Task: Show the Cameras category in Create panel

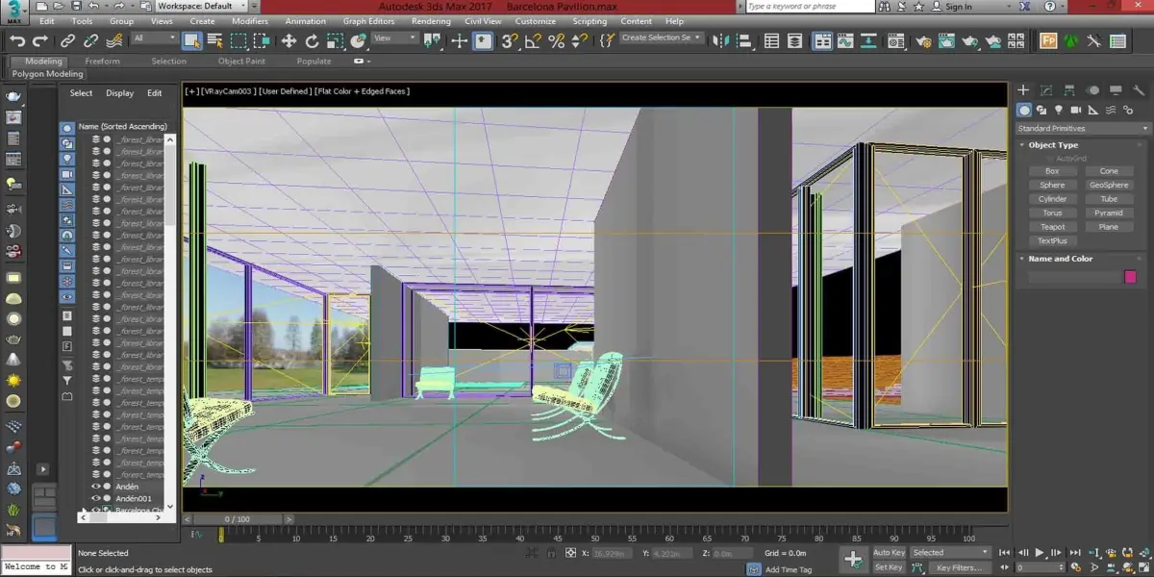Action: pyautogui.click(x=1076, y=111)
